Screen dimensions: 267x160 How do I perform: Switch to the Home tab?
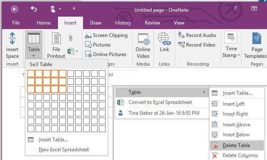43,23
